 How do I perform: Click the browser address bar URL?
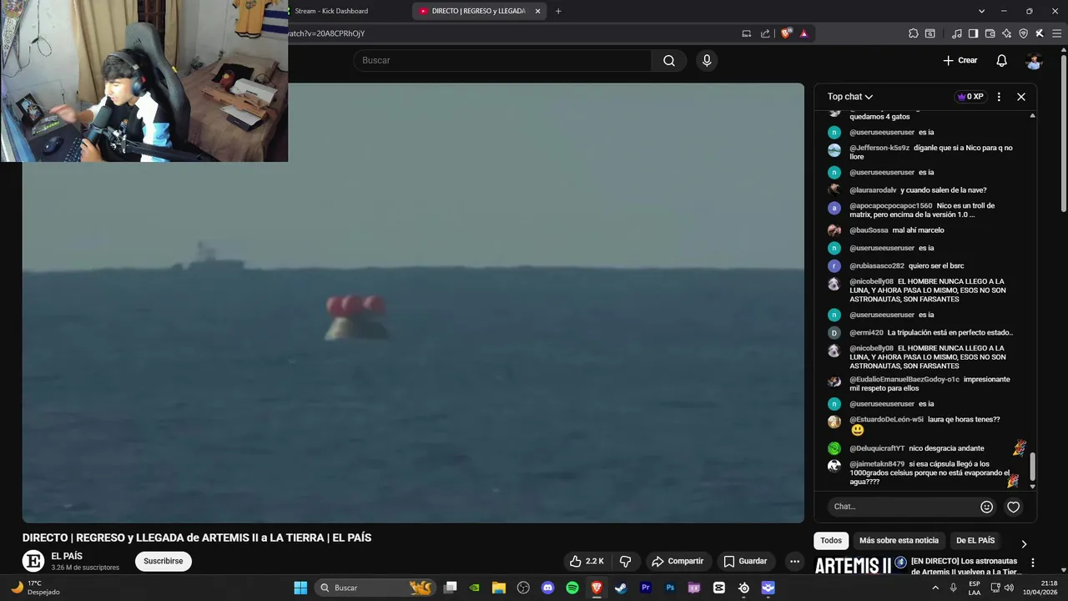pos(326,33)
